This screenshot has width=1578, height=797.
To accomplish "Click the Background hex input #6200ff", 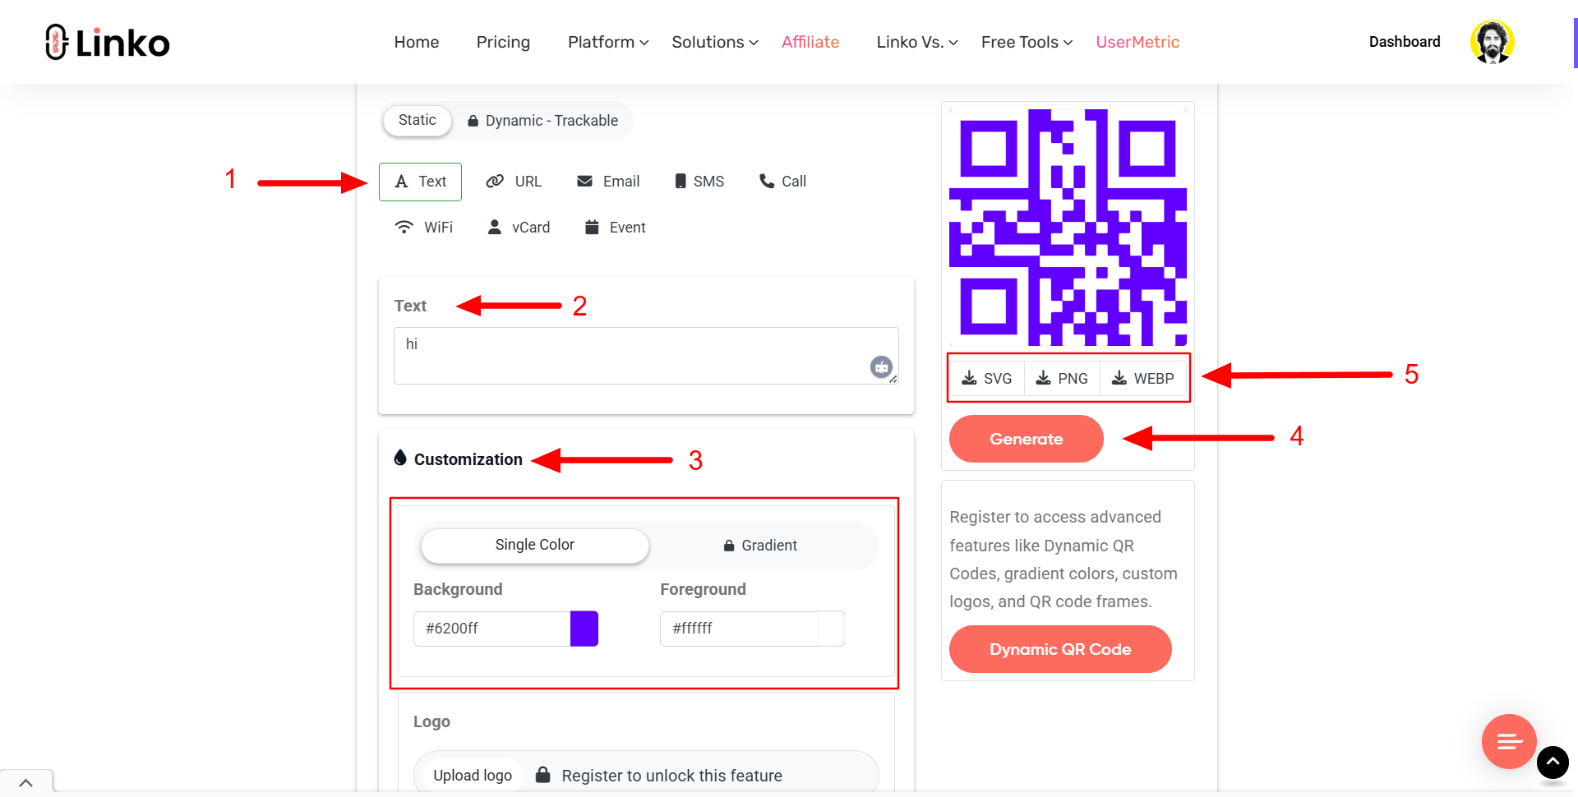I will (491, 629).
